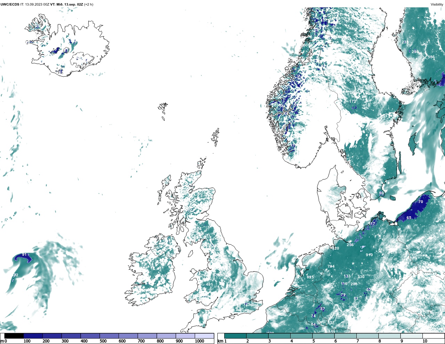The height and width of the screenshot is (344, 445).
Task: Click the issue time '13.09.2023 00Z'
Action: click(37, 5)
